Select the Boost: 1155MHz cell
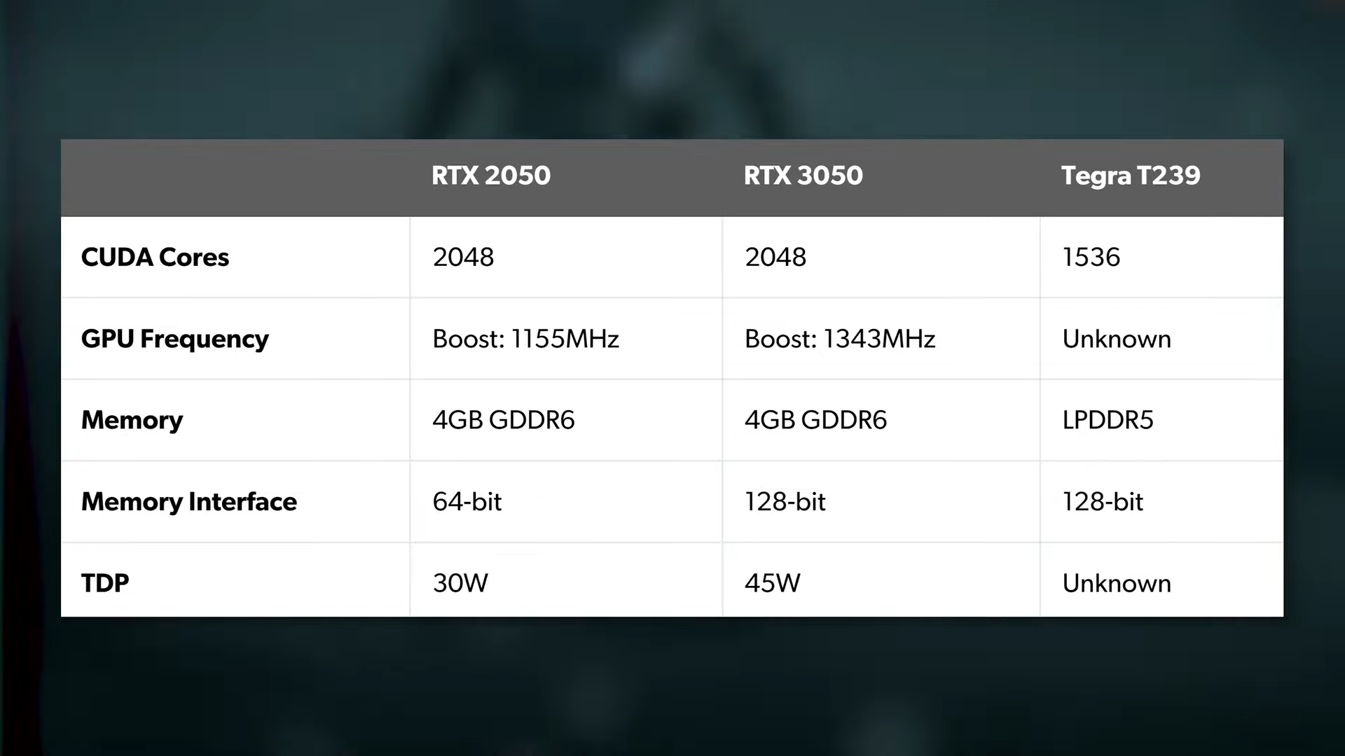The height and width of the screenshot is (756, 1345). 525,339
